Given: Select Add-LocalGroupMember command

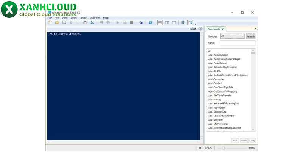Looking at the screenshot, I should click(x=222, y=116).
